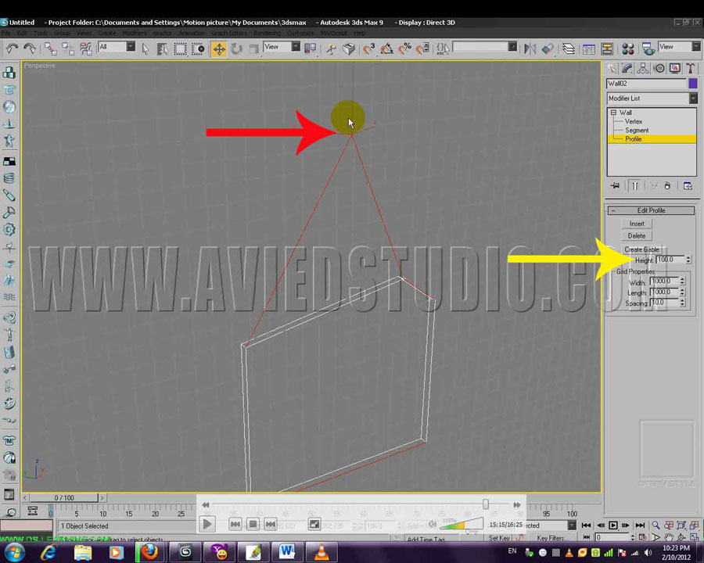The image size is (704, 563).
Task: Activate the Select and Link tool
Action: click(50, 48)
